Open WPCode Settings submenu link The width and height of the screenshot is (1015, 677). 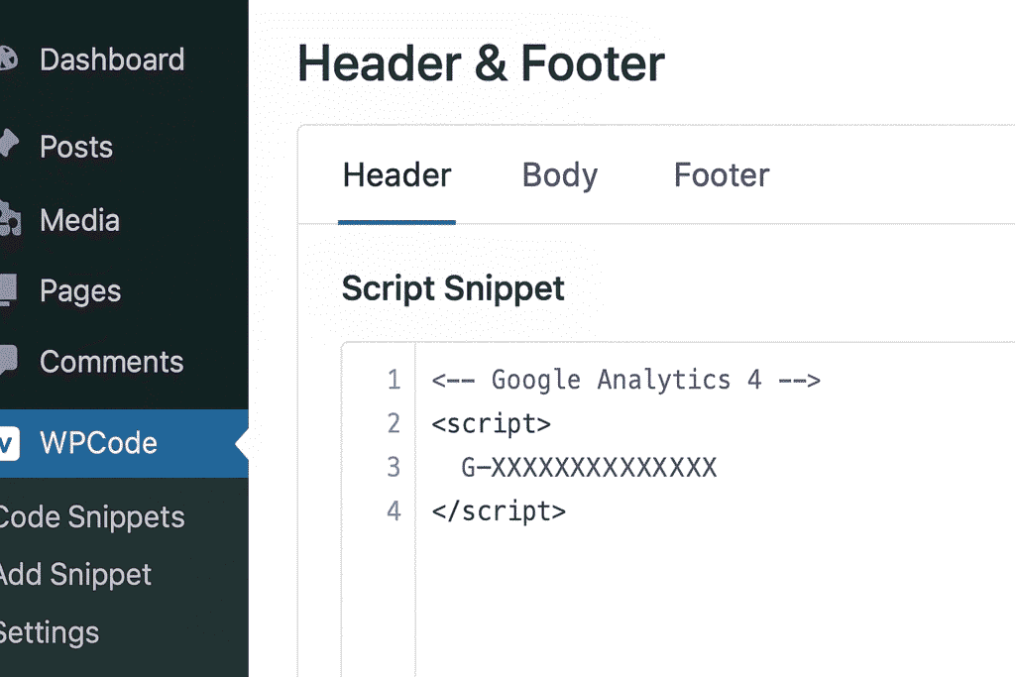click(x=49, y=631)
